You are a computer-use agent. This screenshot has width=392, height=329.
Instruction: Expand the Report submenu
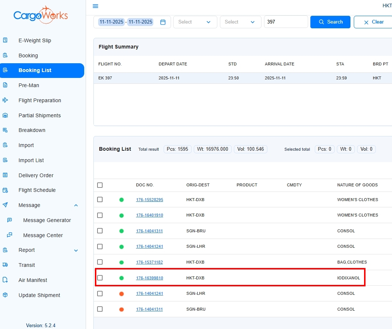click(76, 250)
